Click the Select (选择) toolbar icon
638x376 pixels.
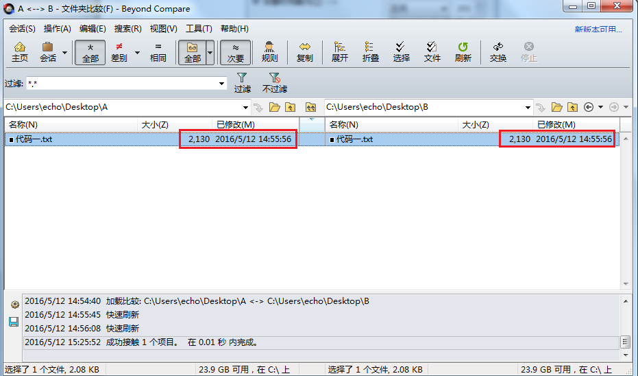(x=401, y=52)
